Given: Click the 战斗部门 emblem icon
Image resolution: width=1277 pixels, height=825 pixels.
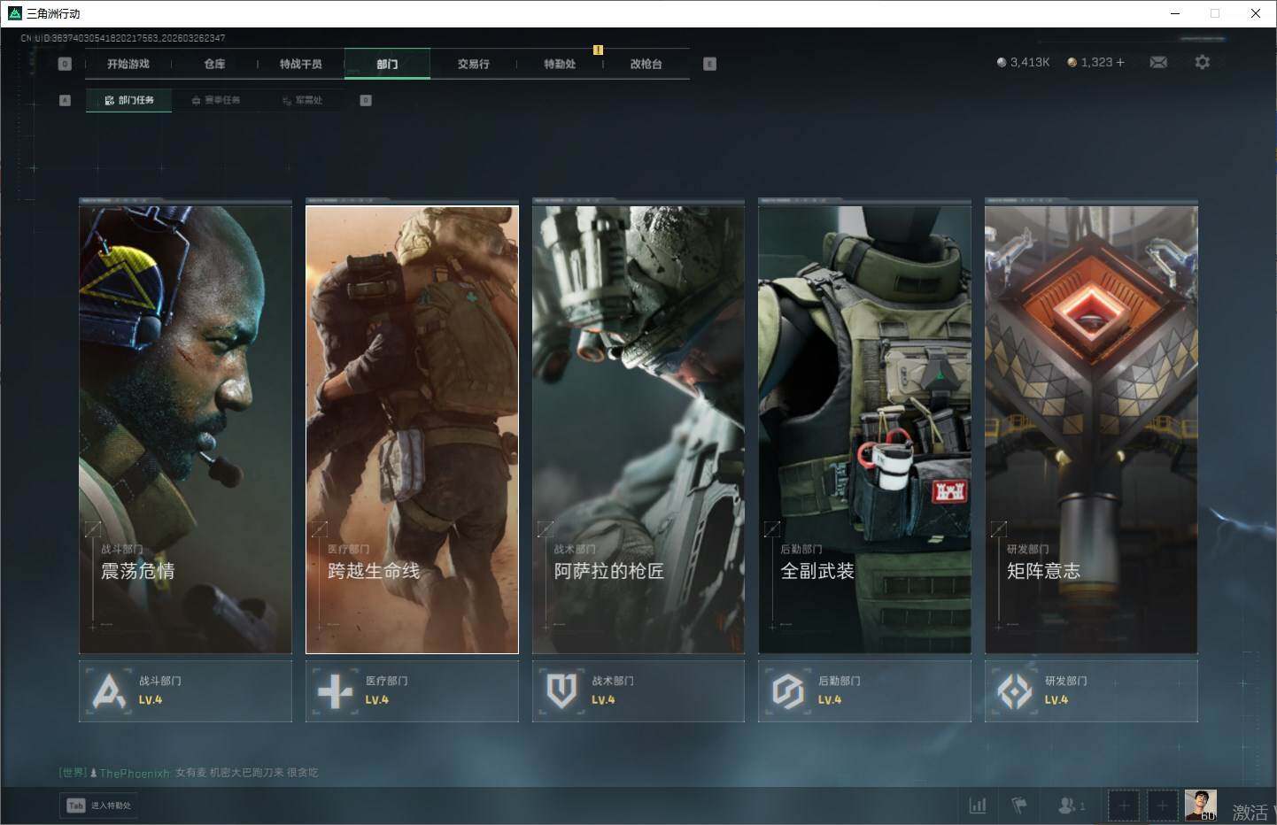Looking at the screenshot, I should [x=109, y=691].
